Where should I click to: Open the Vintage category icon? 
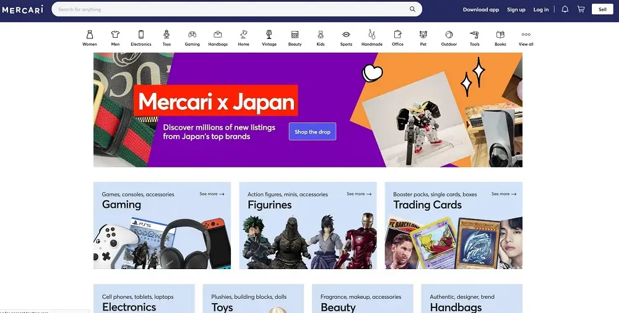(x=269, y=35)
